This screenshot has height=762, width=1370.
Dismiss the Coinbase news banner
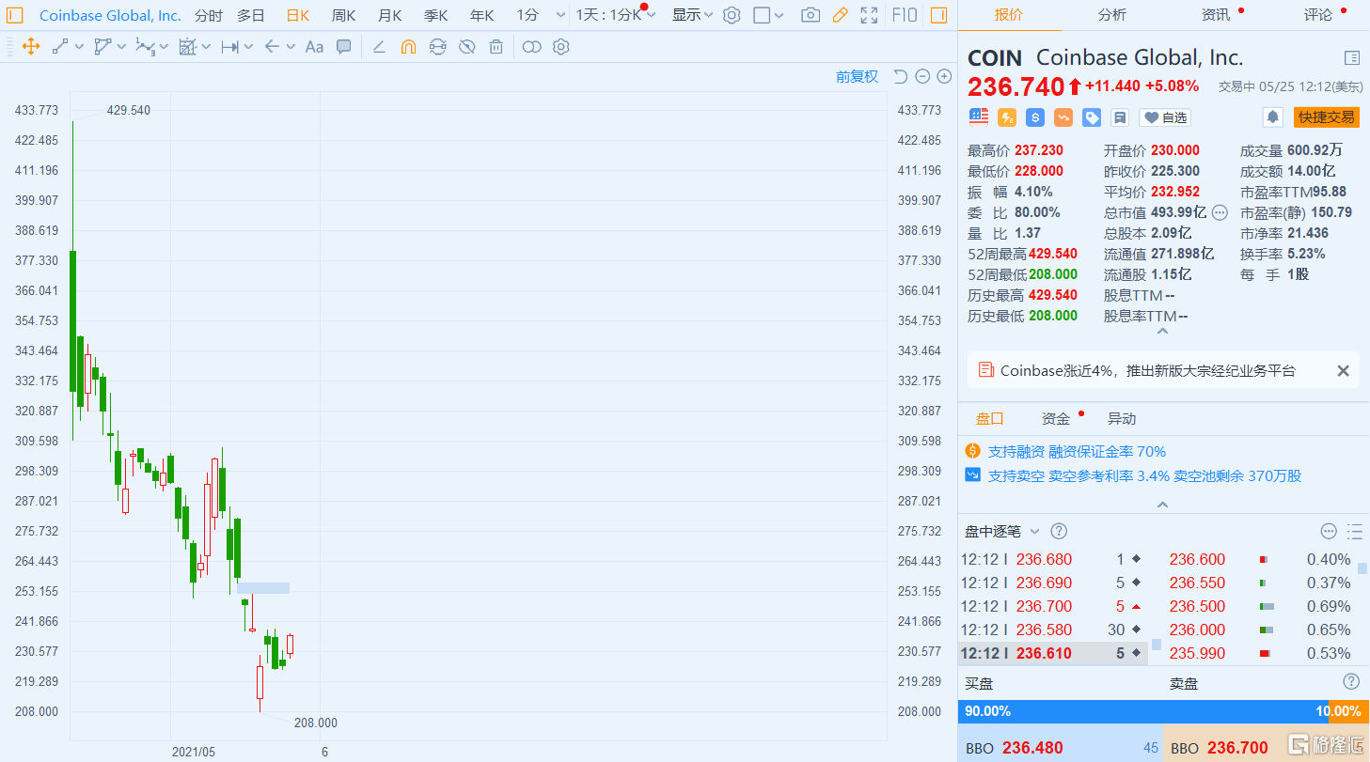1343,371
